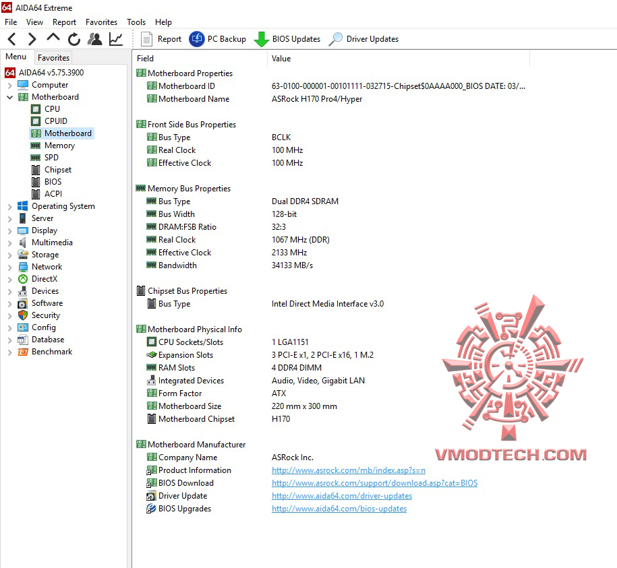Click the Display monitor icon
This screenshot has width=617, height=568.
[23, 230]
